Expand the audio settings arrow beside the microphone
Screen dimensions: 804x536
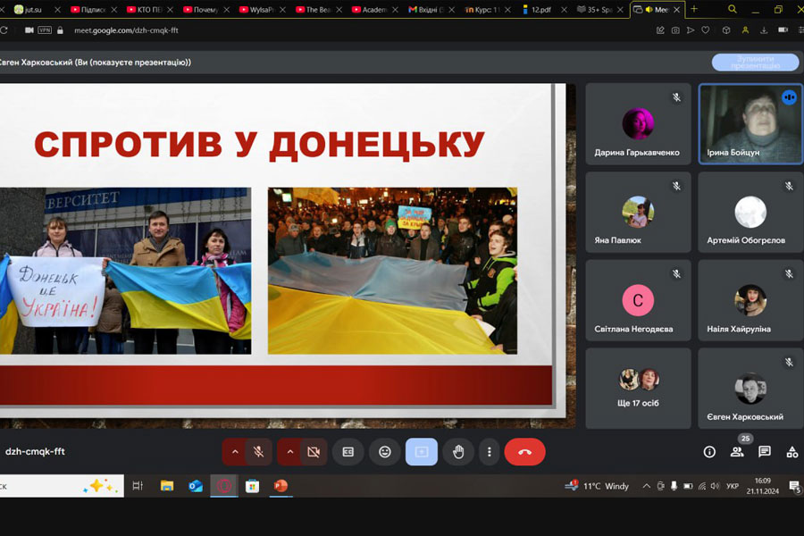235,452
